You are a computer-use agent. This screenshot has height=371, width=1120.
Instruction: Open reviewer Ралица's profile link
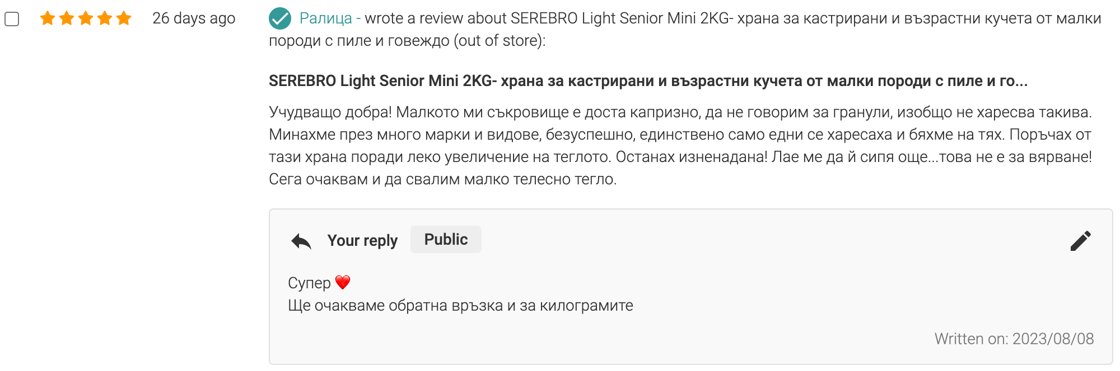click(325, 18)
